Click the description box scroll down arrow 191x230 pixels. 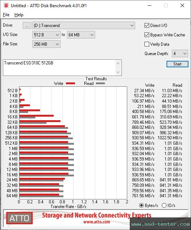[118, 72]
